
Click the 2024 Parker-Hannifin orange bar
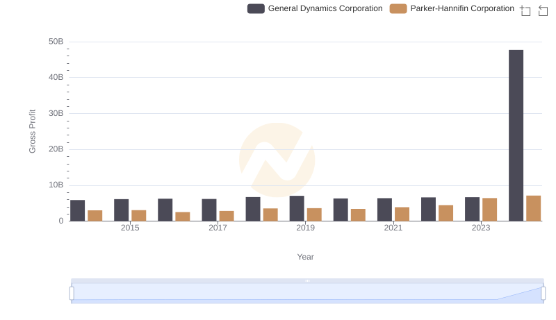[x=533, y=208]
